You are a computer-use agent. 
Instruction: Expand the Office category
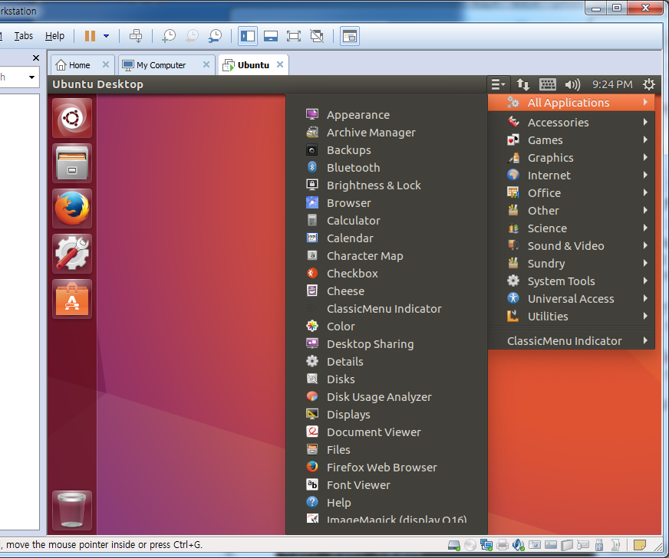572,192
